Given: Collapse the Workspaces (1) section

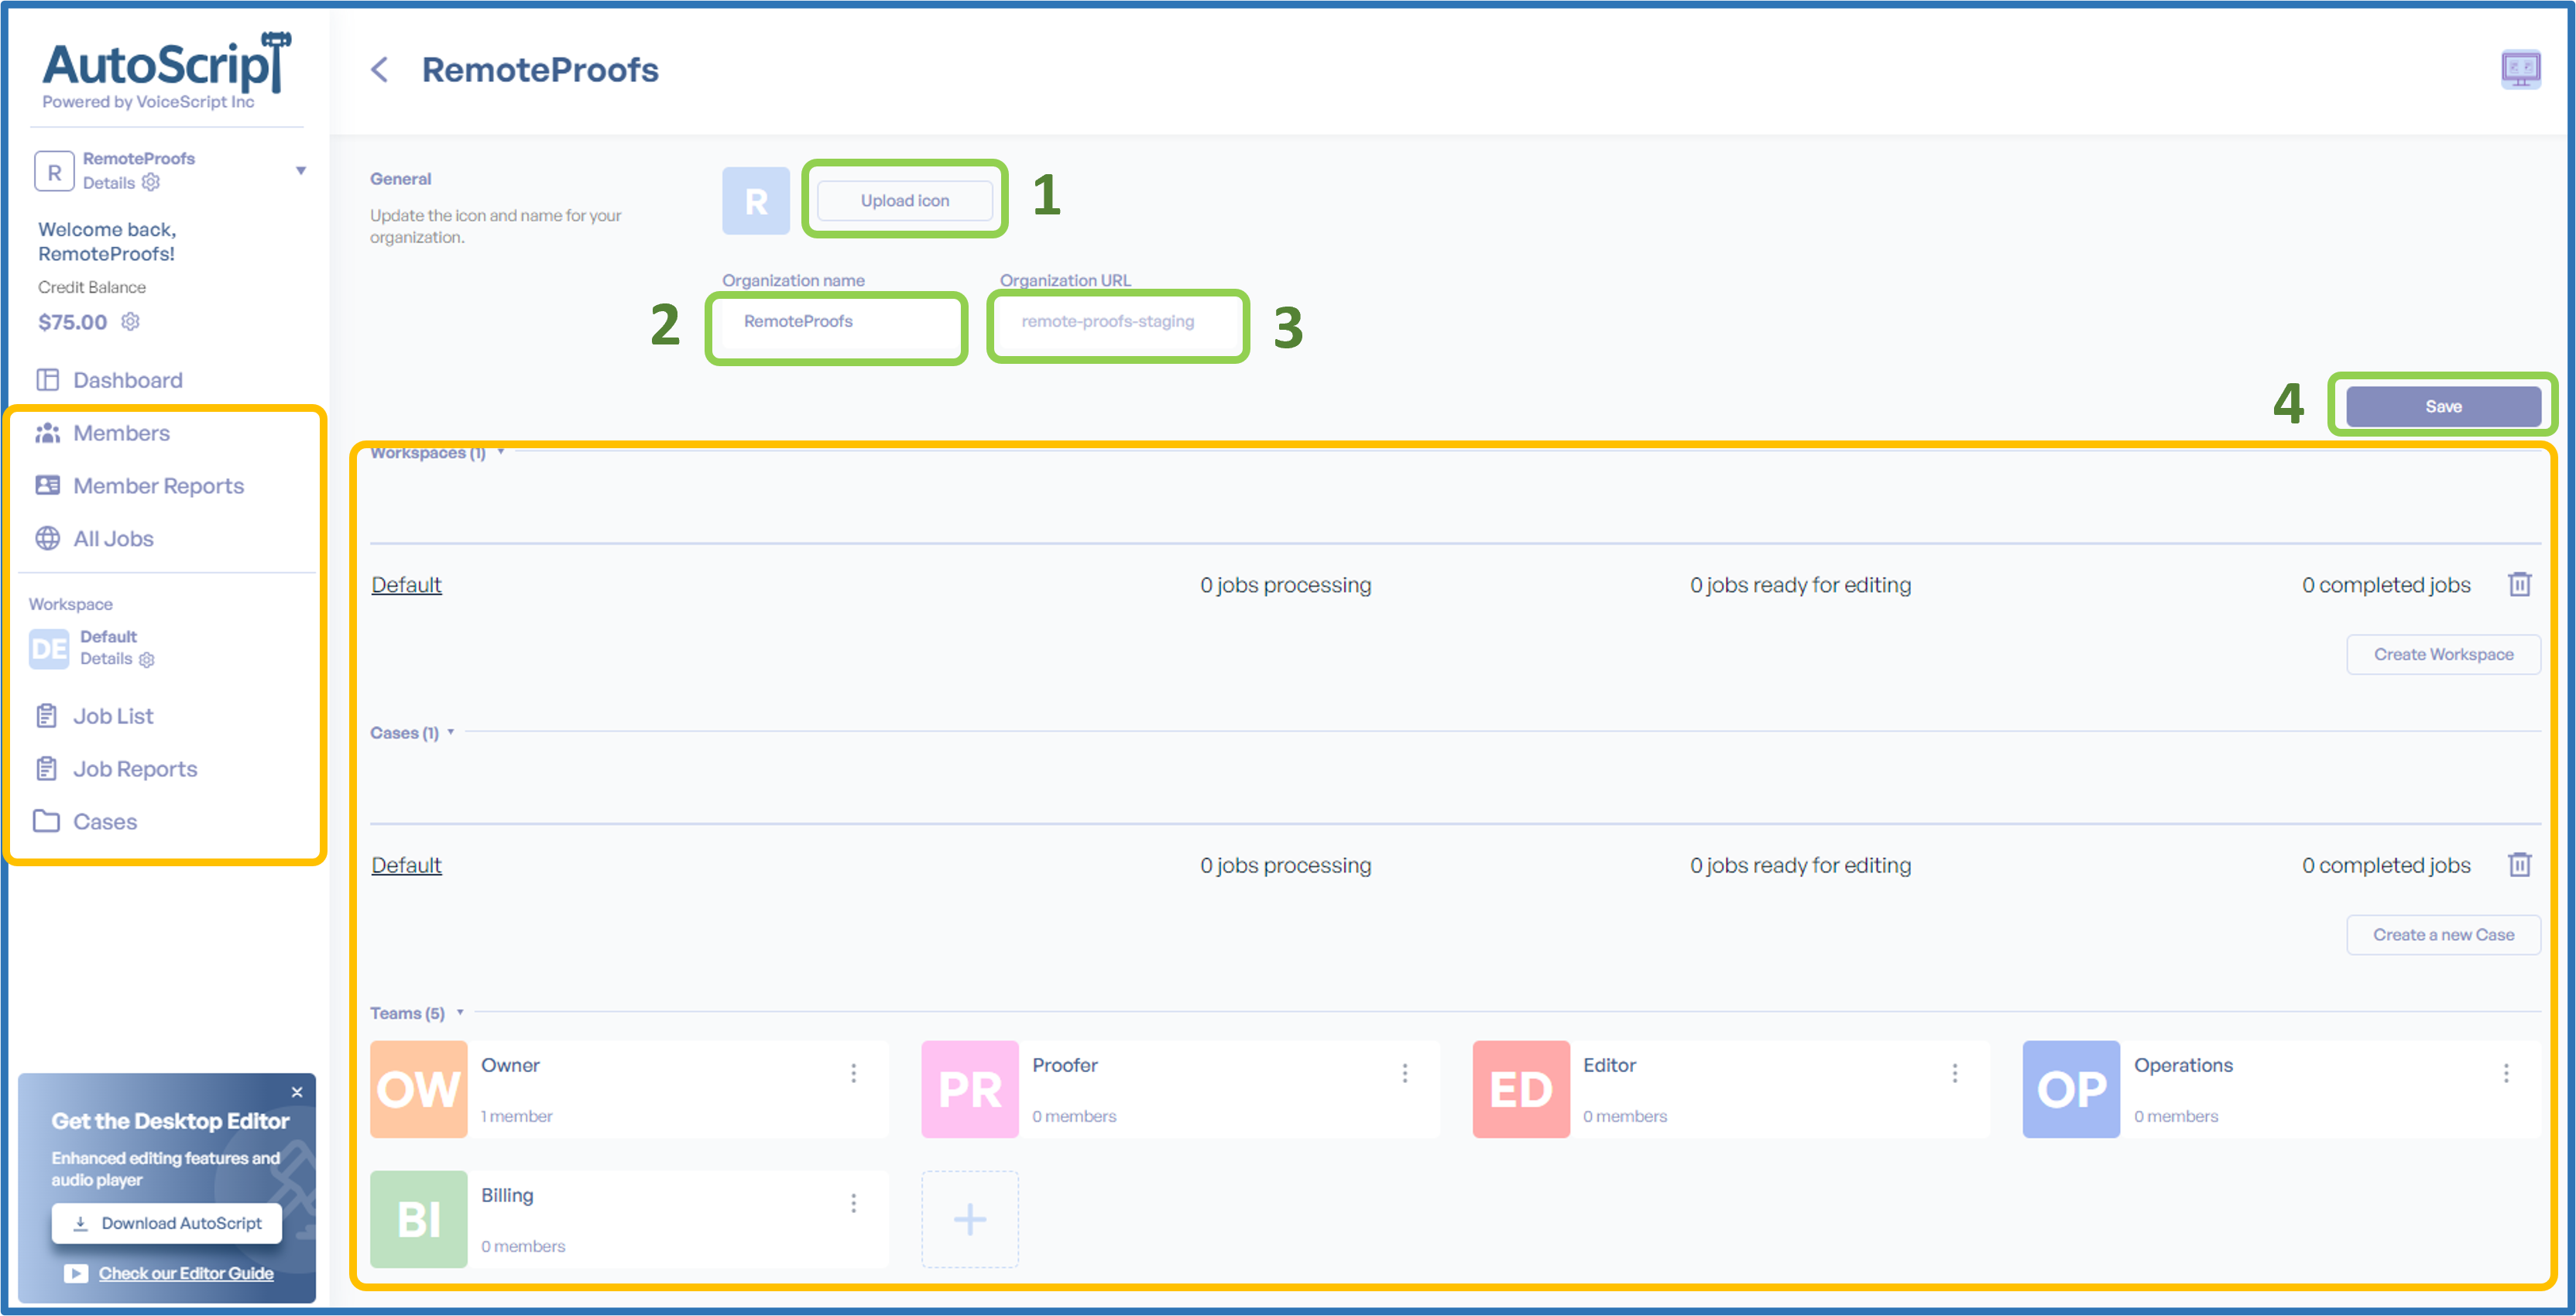Looking at the screenshot, I should (500, 452).
